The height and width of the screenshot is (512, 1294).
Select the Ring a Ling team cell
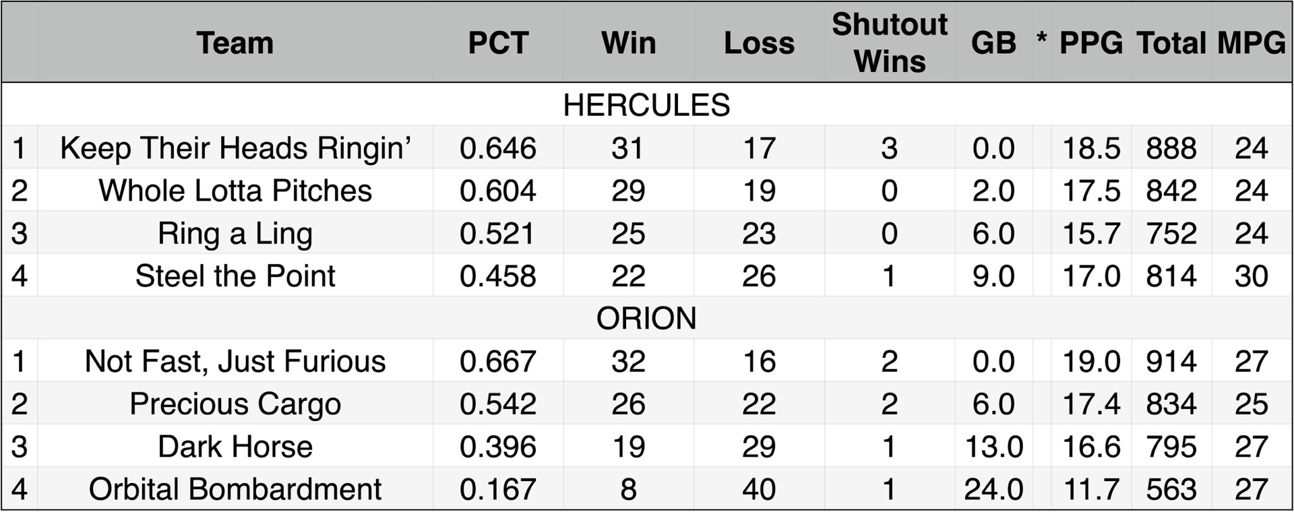(x=235, y=233)
